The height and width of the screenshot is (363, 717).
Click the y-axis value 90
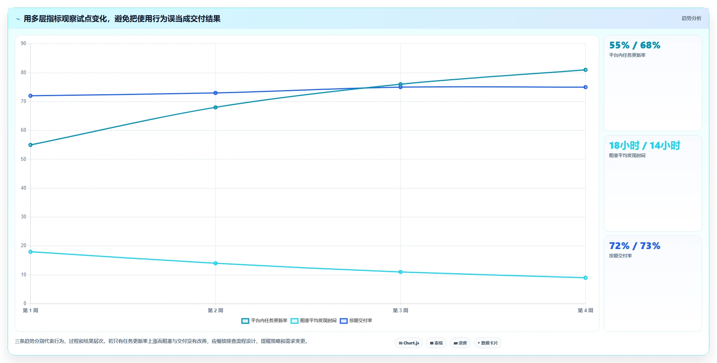click(x=23, y=44)
